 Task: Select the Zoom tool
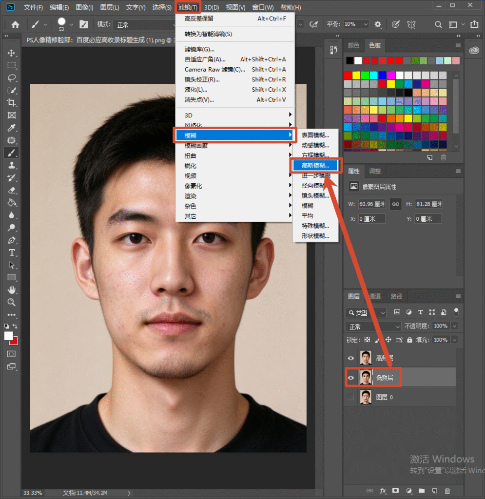click(12, 302)
